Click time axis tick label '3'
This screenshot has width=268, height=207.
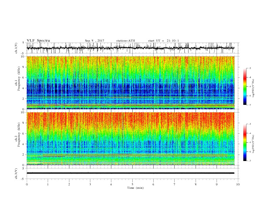pyautogui.click(x=90, y=184)
